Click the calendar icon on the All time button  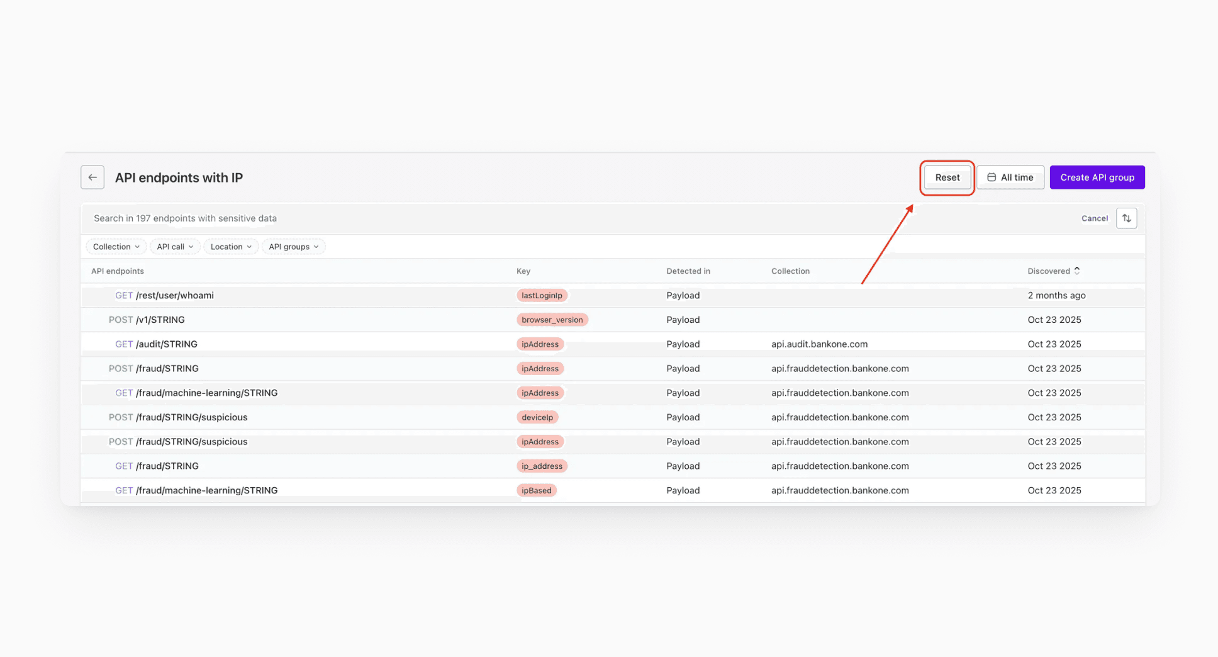click(992, 177)
